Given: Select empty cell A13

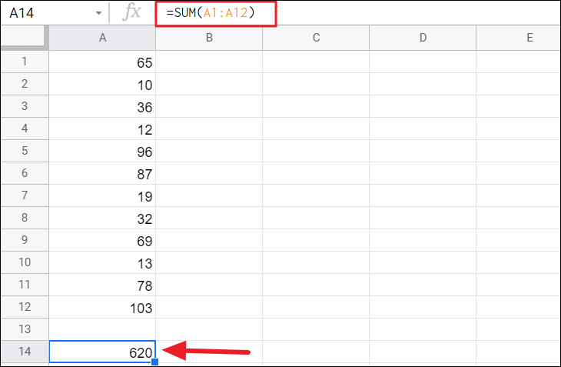Looking at the screenshot, I should point(102,330).
